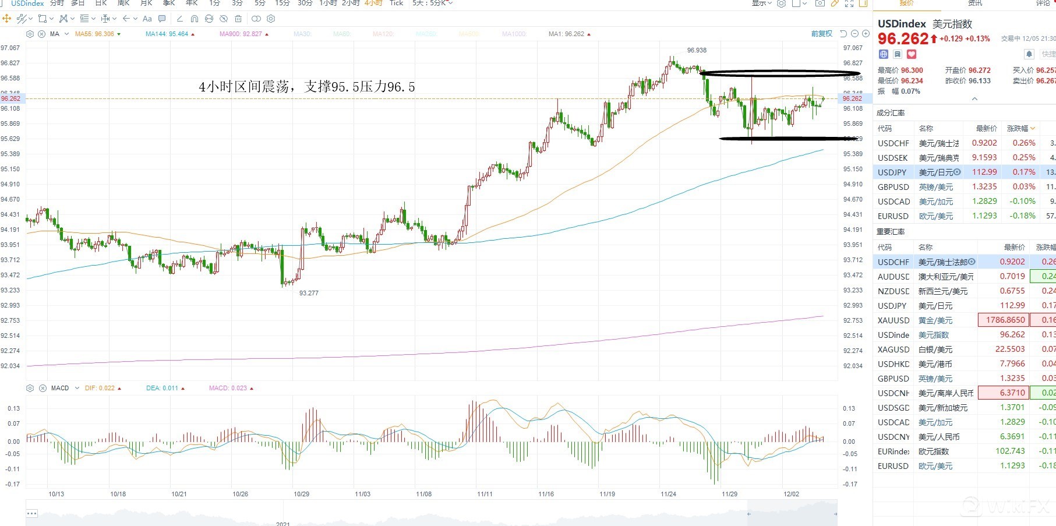Click the 欧元/美元 link under 成分汇率
The height and width of the screenshot is (526, 1056).
click(x=936, y=216)
